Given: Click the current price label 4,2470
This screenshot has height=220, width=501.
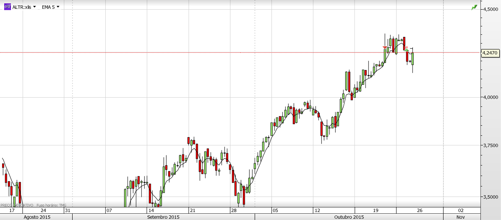Looking at the screenshot, I should pos(490,53).
